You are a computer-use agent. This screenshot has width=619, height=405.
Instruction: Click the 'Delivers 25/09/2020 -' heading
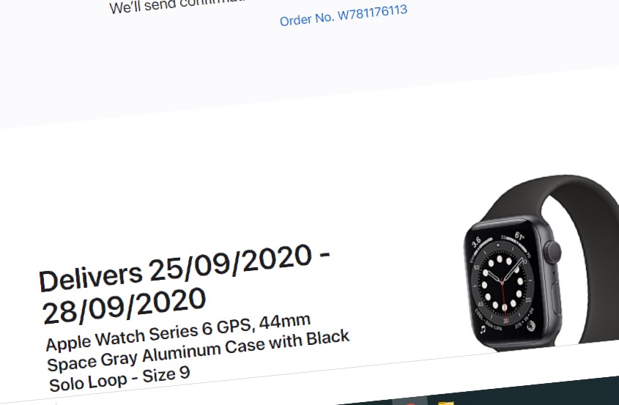point(185,268)
